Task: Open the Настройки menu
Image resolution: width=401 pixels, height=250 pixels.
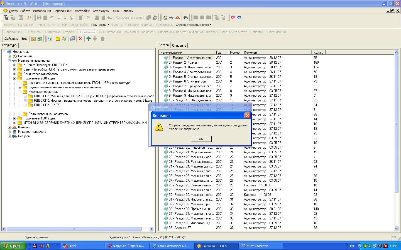Action: tap(82, 11)
